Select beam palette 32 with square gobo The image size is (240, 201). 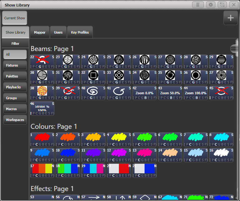tap(94, 77)
